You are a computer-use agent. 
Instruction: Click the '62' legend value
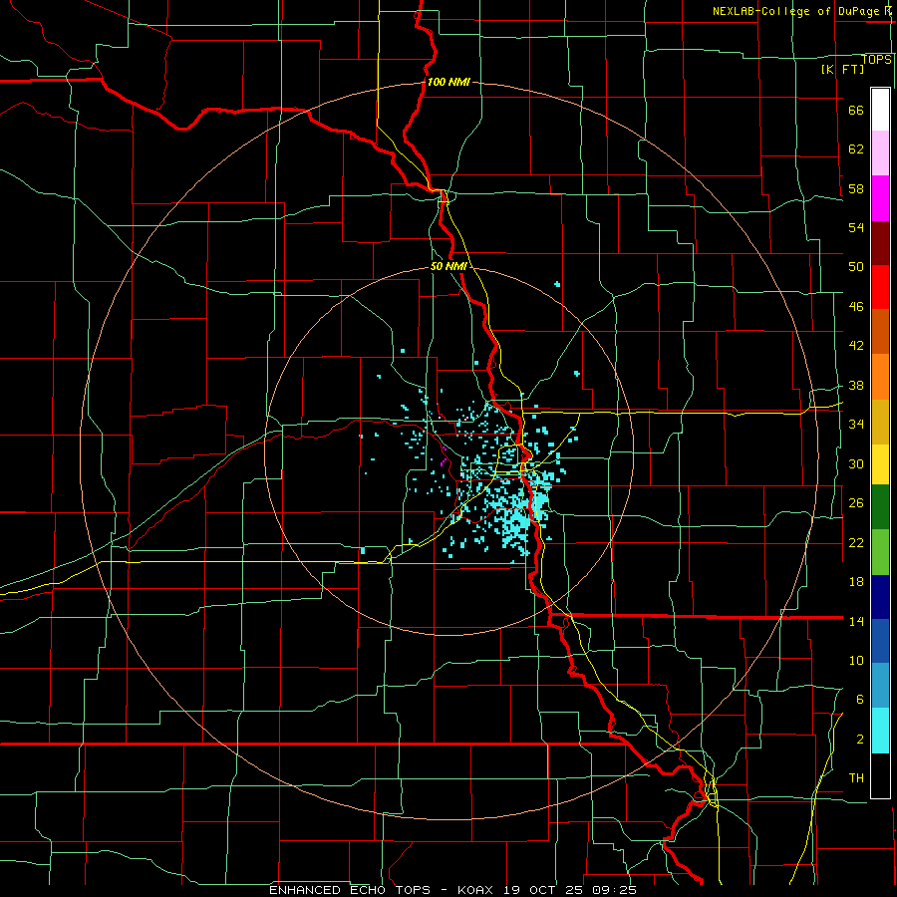[856, 149]
